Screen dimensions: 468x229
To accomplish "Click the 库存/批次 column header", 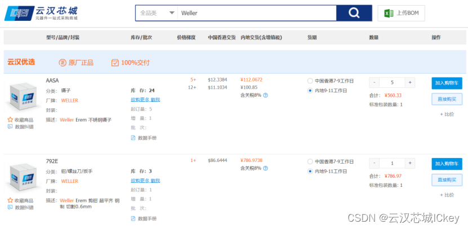I will click(141, 38).
